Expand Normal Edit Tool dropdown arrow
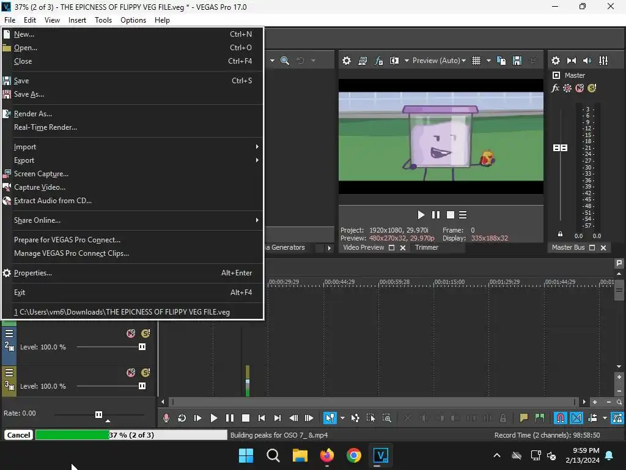 point(342,418)
